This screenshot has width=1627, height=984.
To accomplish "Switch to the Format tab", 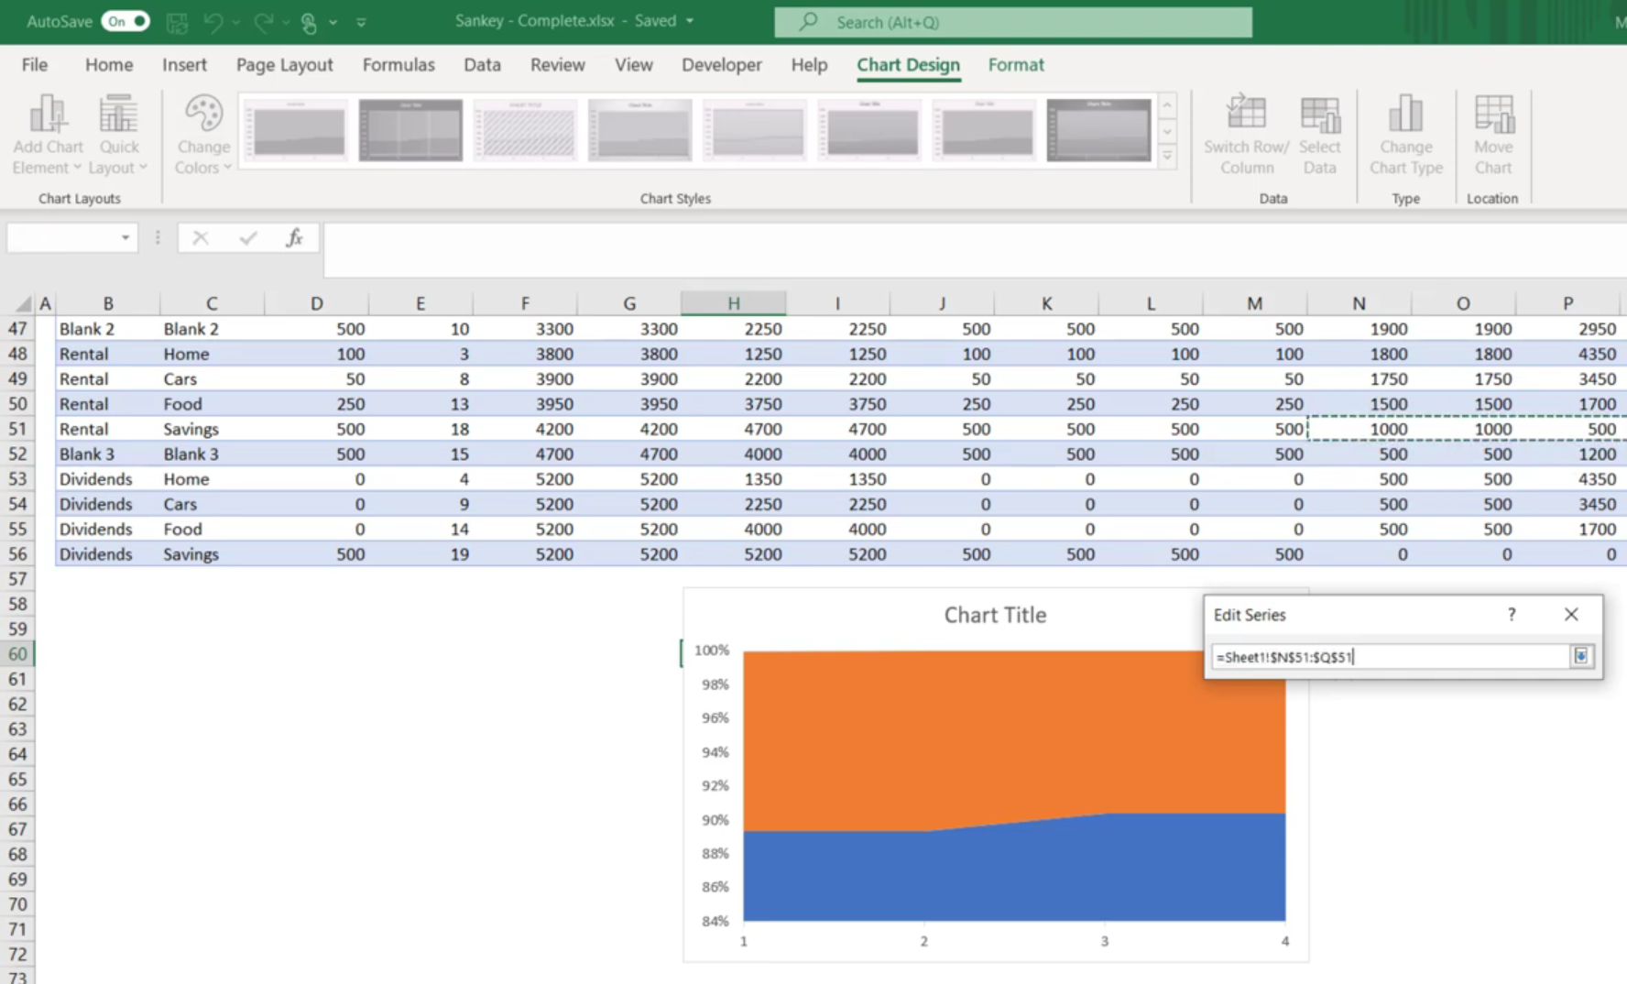I will click(x=1016, y=65).
